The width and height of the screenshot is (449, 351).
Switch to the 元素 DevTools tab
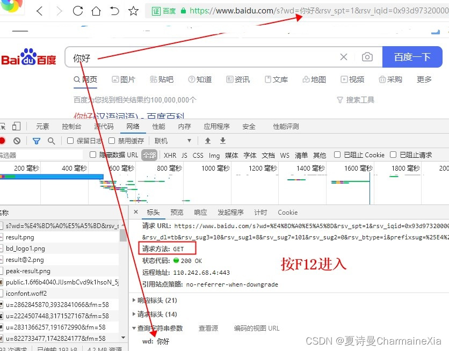click(42, 127)
